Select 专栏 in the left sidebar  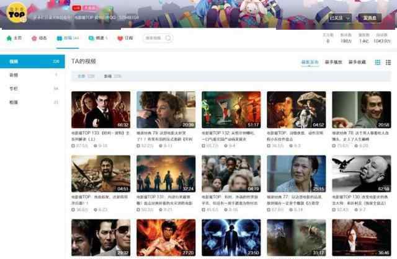(x=32, y=89)
